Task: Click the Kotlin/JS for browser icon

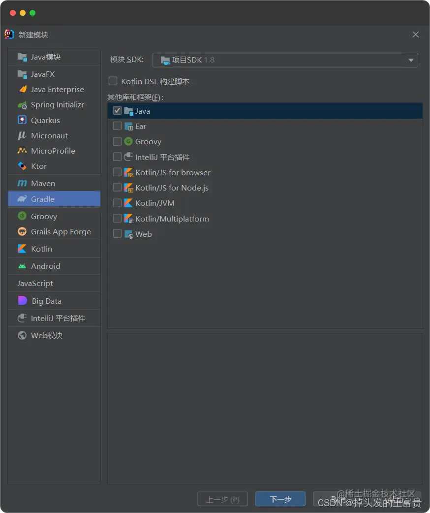Action: [x=128, y=172]
